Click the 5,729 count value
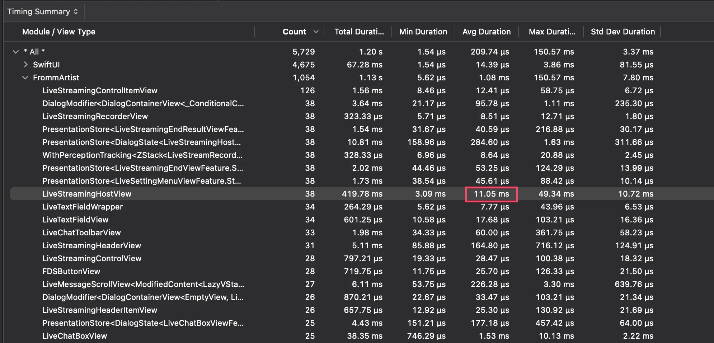This screenshot has height=343, width=714. click(304, 52)
